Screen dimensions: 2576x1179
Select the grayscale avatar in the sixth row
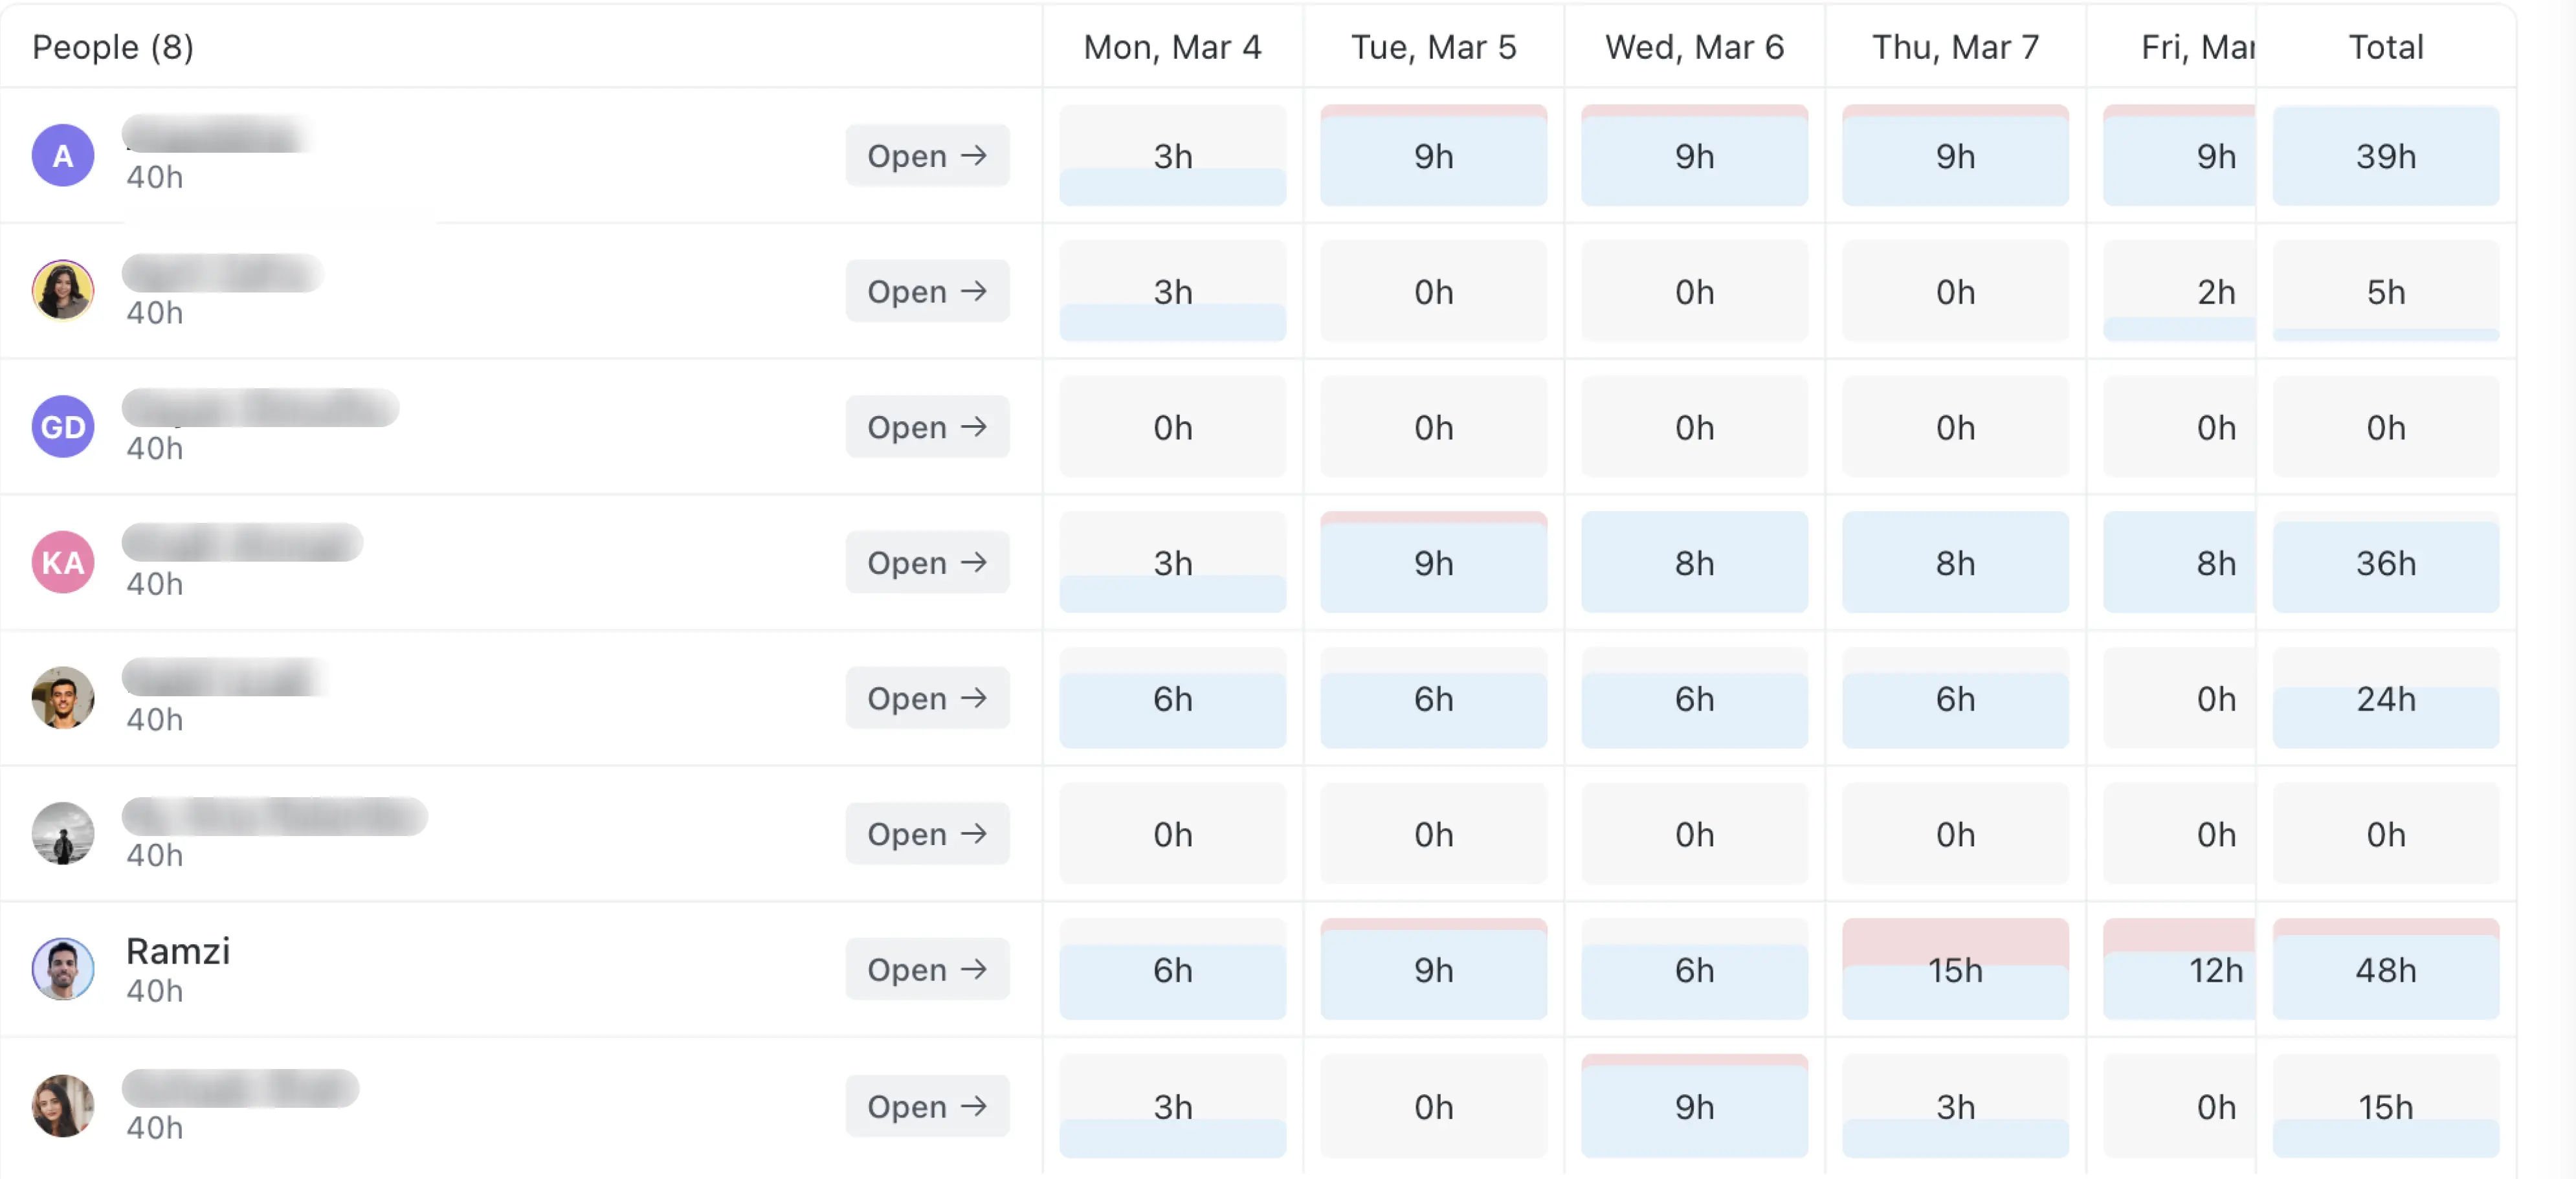(x=62, y=833)
